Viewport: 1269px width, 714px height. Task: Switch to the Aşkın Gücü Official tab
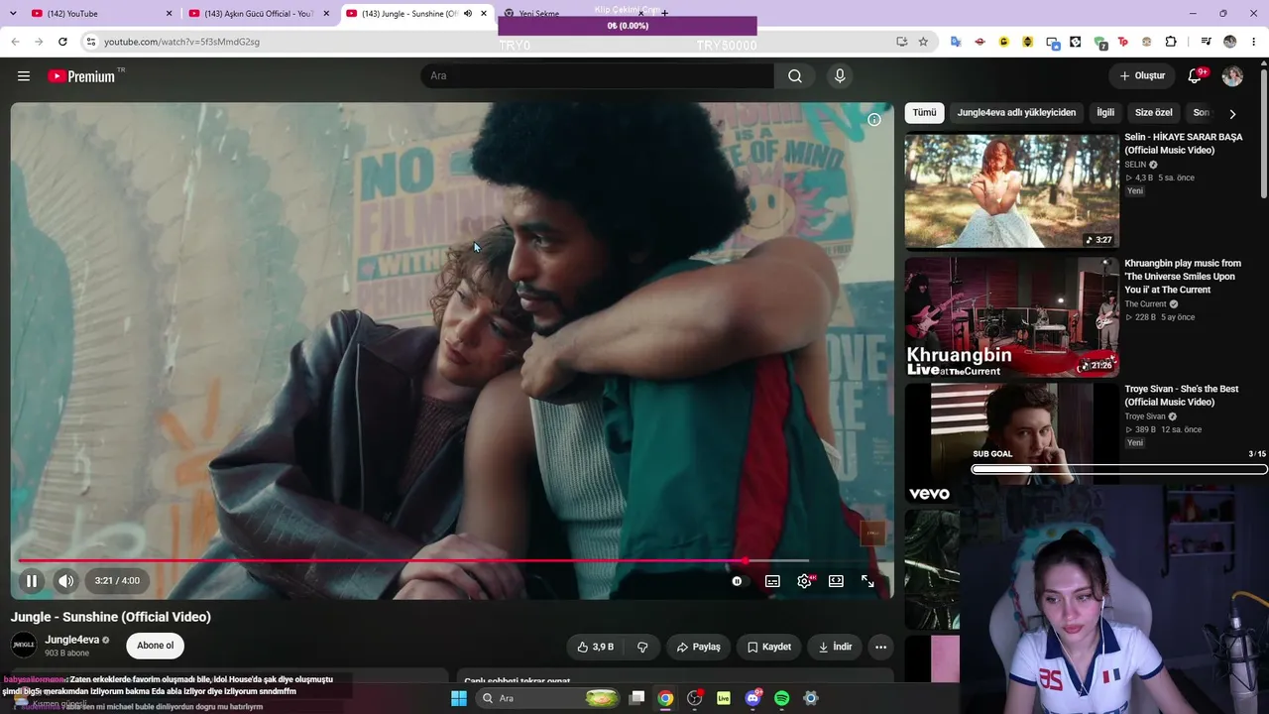point(260,14)
